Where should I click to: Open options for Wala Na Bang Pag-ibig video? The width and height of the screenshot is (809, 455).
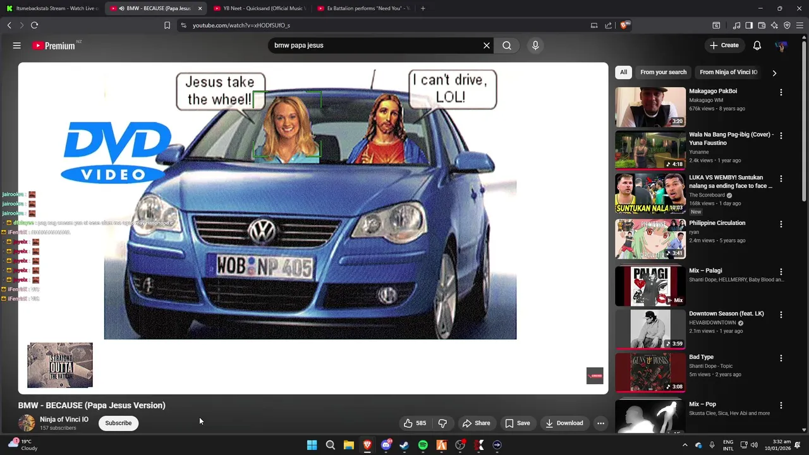tap(781, 136)
